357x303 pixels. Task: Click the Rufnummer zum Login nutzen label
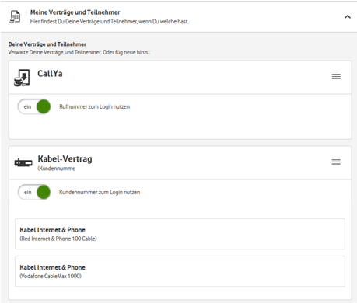(x=95, y=106)
